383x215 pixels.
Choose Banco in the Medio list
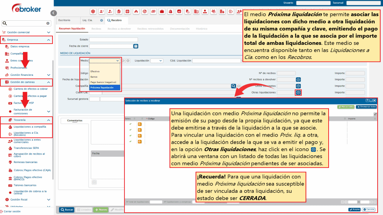pyautogui.click(x=105, y=77)
